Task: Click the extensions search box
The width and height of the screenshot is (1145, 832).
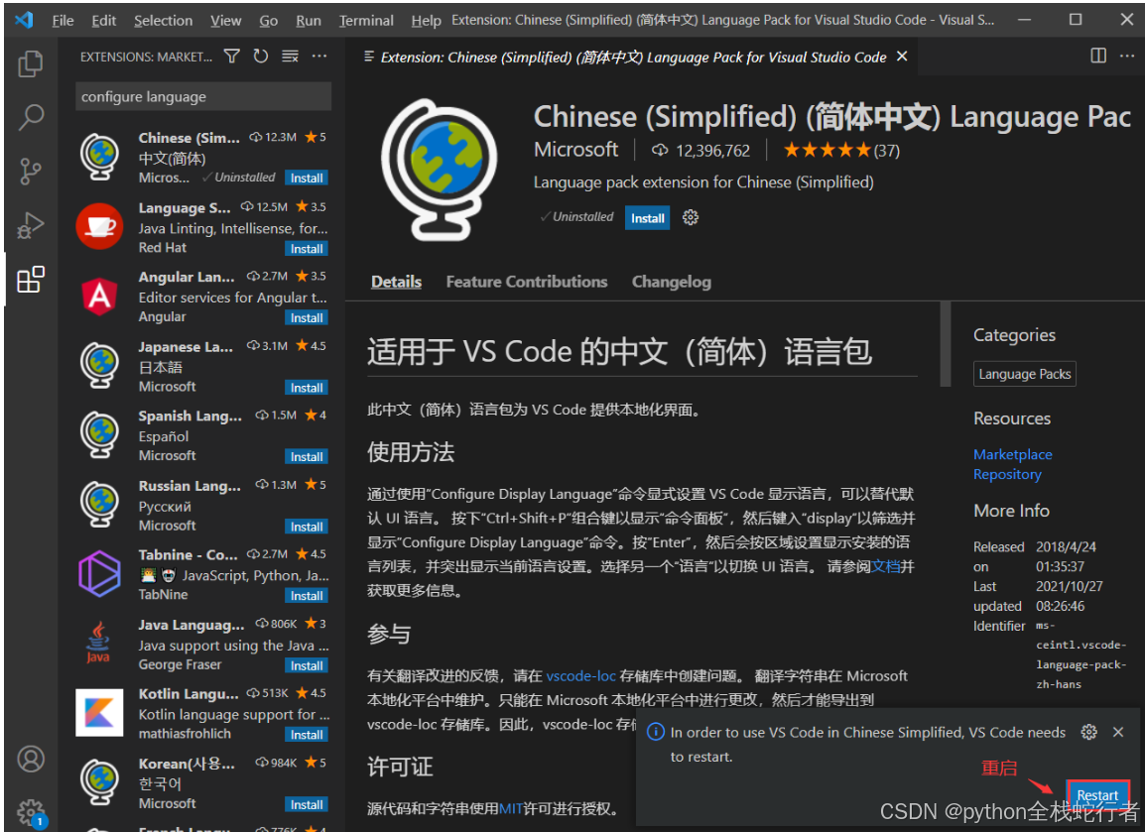Action: click(x=203, y=96)
